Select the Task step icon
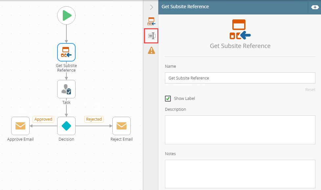321x190 pixels. [x=66, y=89]
